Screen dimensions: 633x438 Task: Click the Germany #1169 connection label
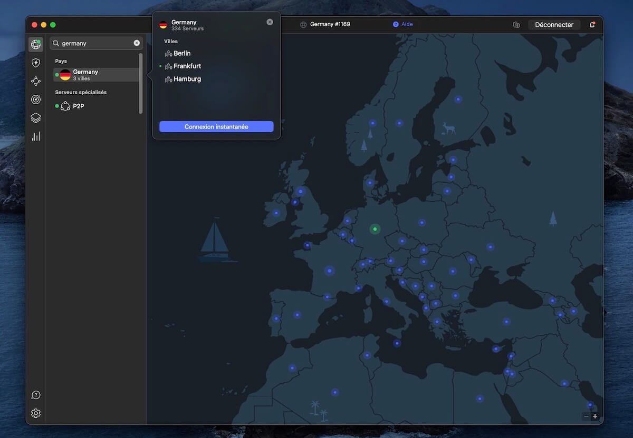coord(325,24)
